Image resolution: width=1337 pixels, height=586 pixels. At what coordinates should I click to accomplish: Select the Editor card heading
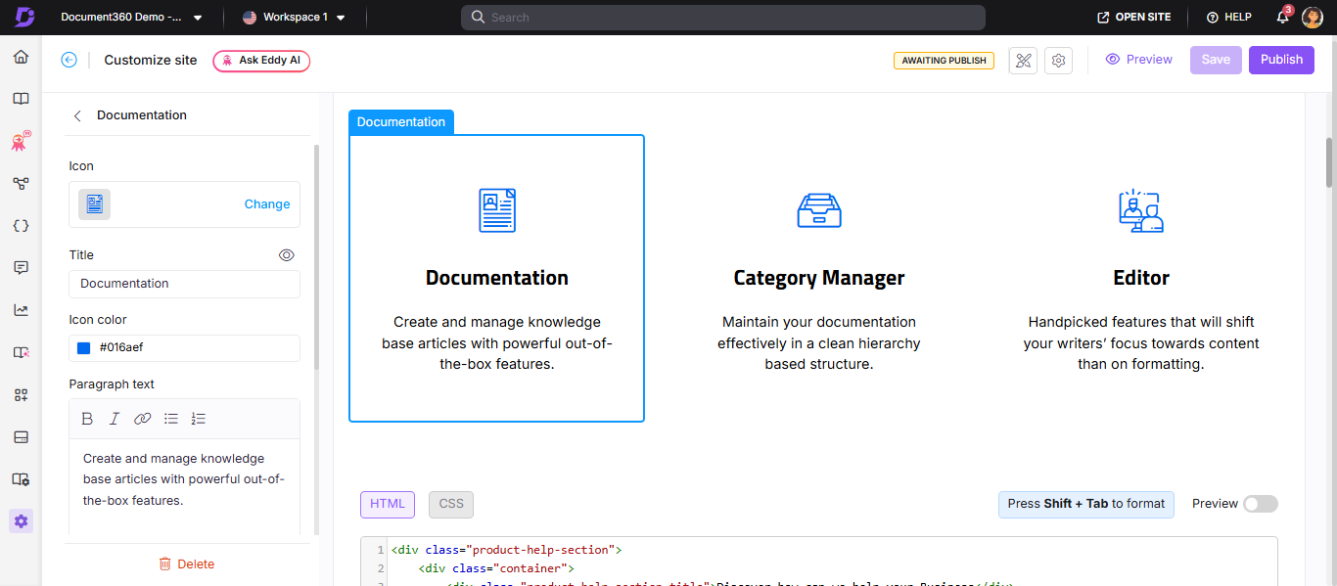[x=1141, y=278]
